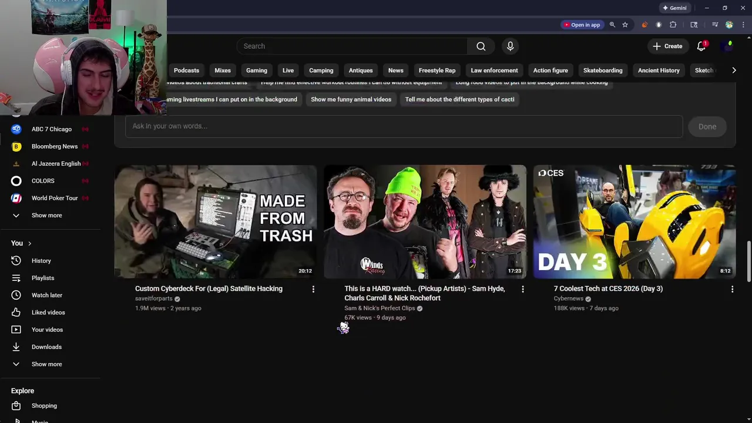Open options menu for the Sam Hyde video

522,289
